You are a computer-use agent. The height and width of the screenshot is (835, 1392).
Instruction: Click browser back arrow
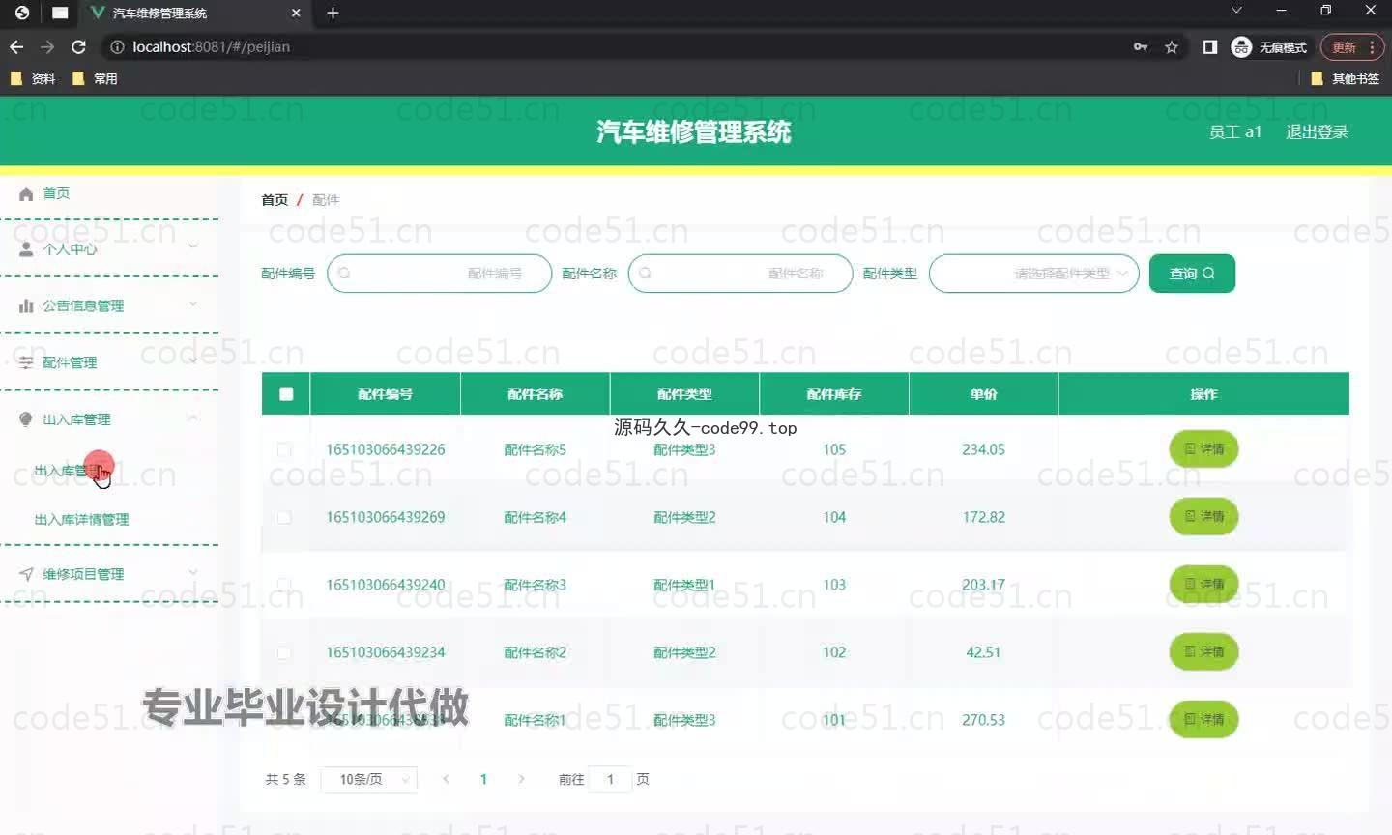tap(16, 46)
